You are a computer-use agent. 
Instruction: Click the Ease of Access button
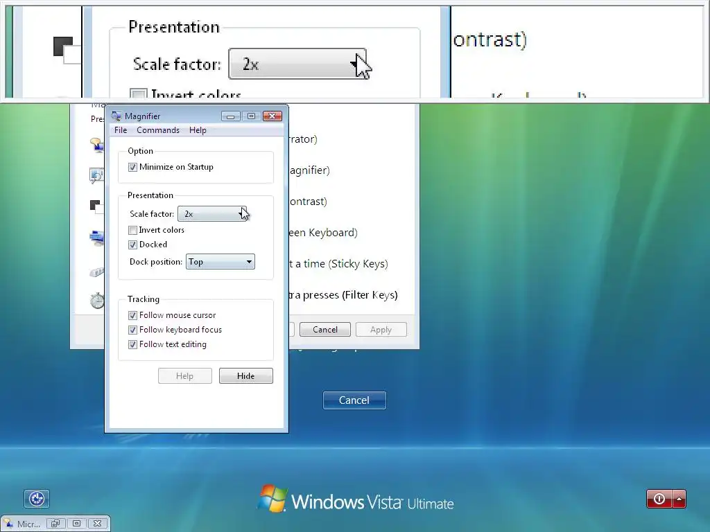coord(37,499)
